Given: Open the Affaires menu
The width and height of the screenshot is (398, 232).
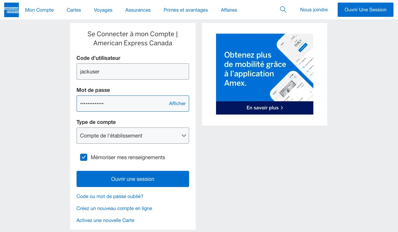Looking at the screenshot, I should 229,10.
